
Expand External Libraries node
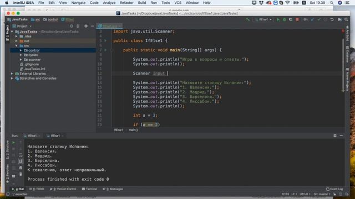(x=12, y=74)
